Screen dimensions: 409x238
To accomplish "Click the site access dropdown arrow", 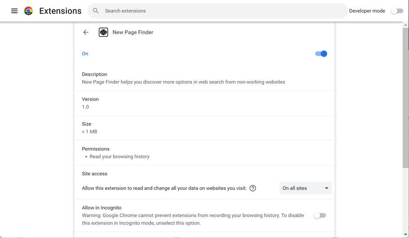I will point(326,188).
